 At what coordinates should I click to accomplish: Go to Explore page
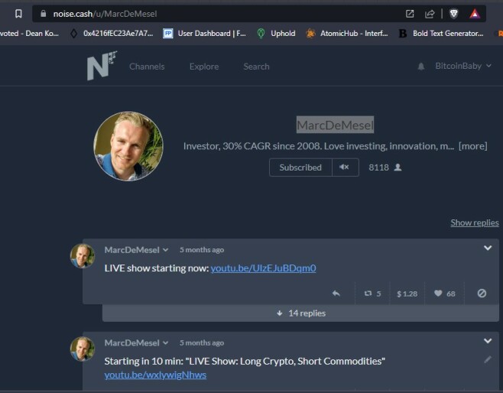tap(204, 67)
